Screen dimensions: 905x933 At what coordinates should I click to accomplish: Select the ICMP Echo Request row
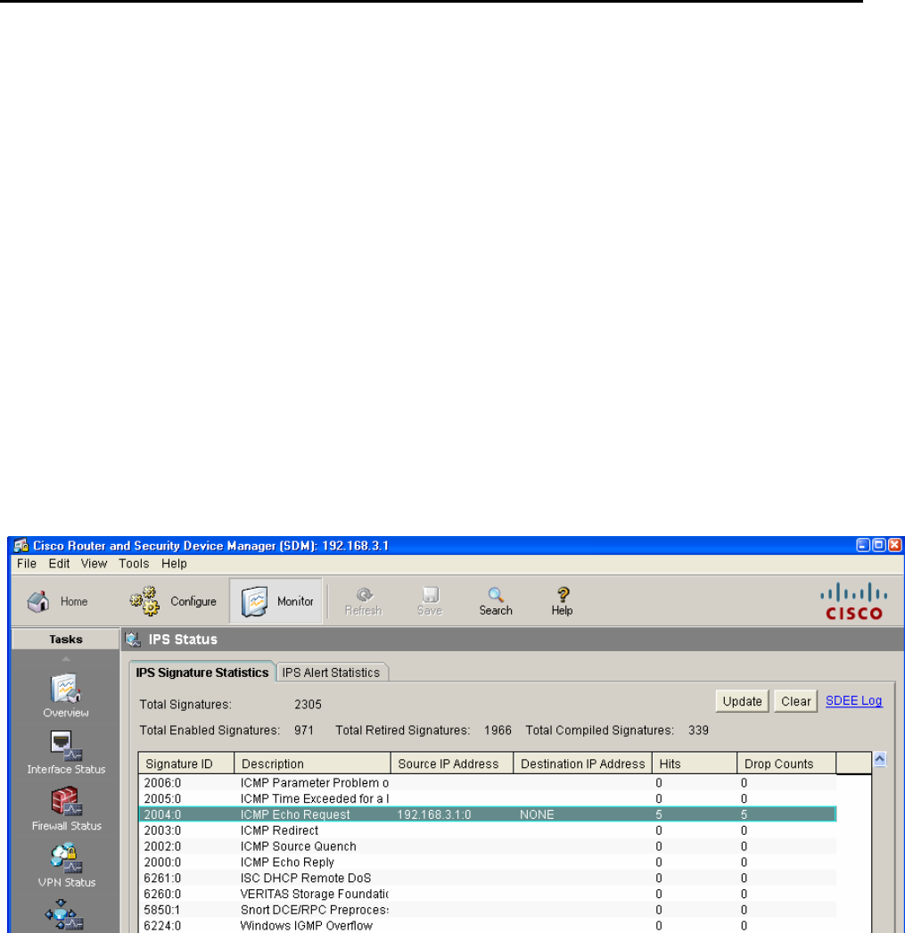tap(488, 814)
